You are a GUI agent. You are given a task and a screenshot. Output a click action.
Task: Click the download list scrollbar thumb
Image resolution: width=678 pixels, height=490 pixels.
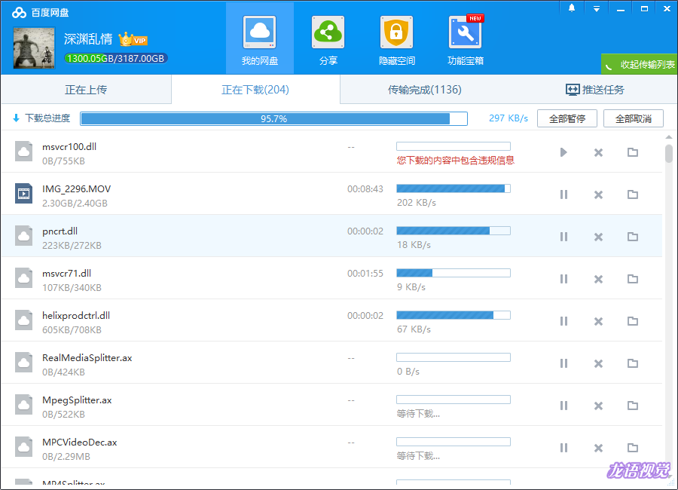668,153
